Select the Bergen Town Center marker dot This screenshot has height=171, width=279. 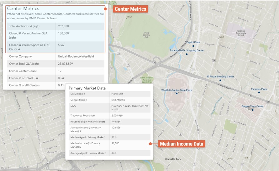[253, 110]
